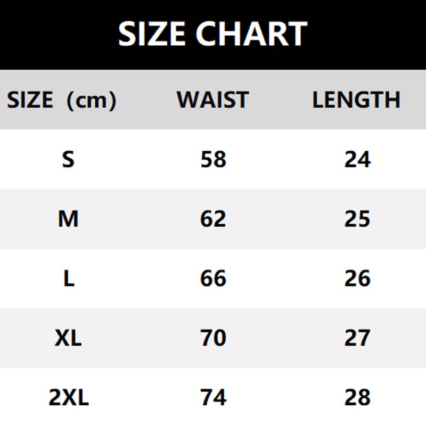The width and height of the screenshot is (426, 426).
Task: Click the XL size row label
Action: point(68,338)
